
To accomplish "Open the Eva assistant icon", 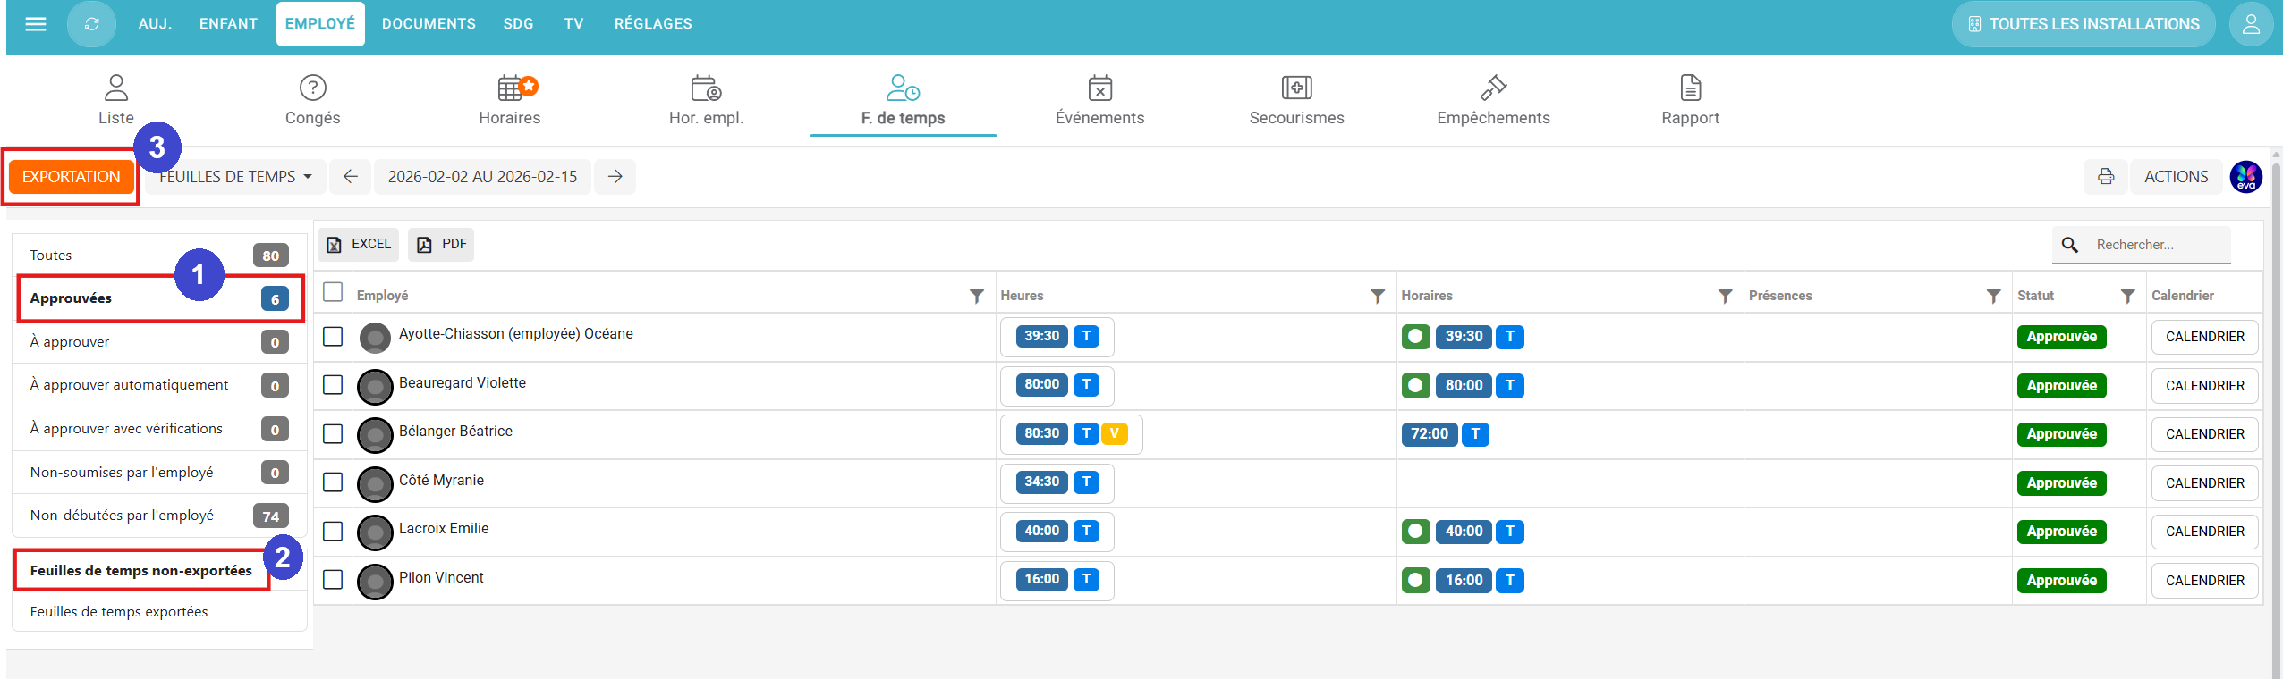I will 2245,177.
